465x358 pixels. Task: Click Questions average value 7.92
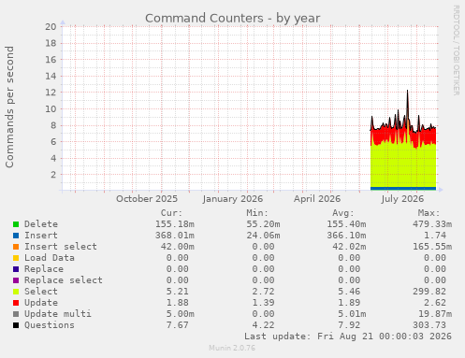(349, 325)
